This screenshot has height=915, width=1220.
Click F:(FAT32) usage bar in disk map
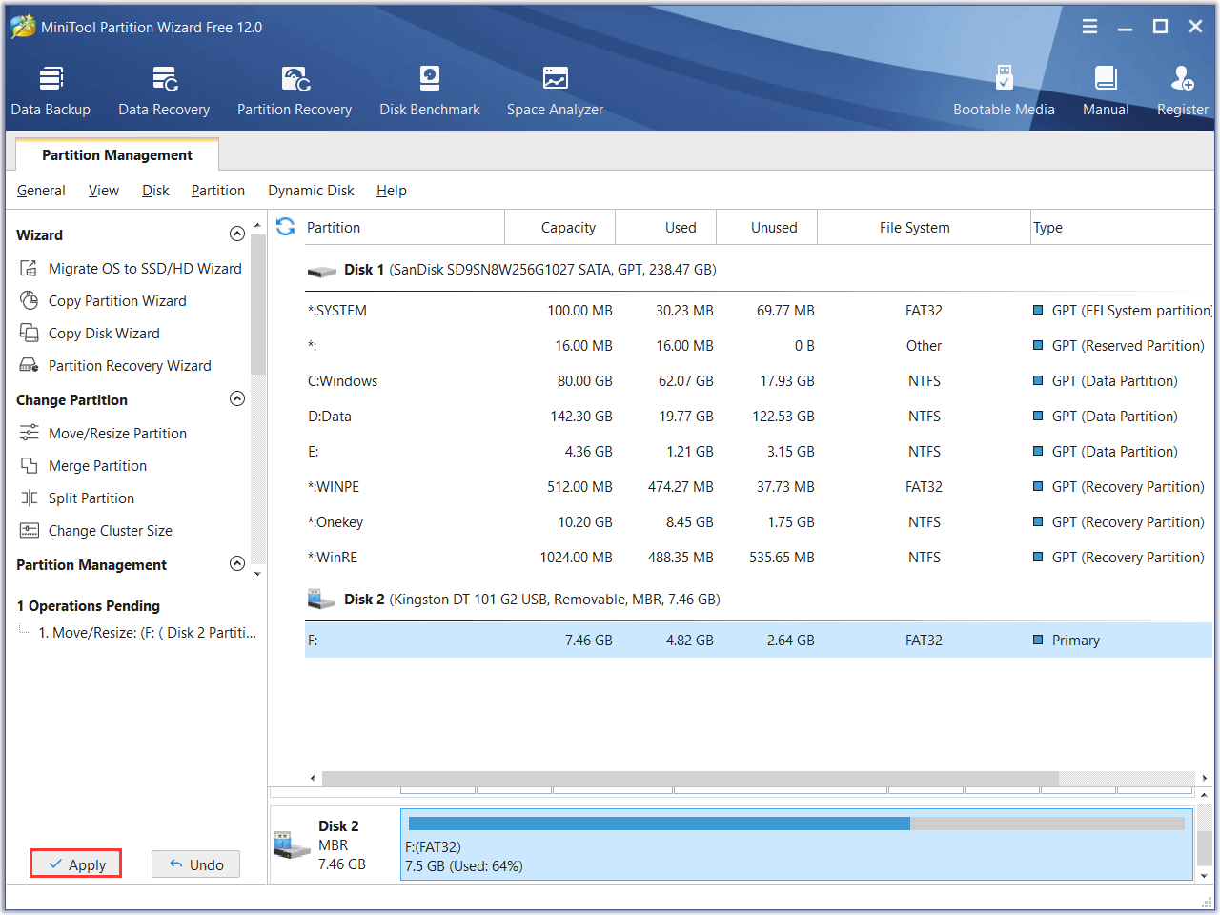[x=797, y=823]
